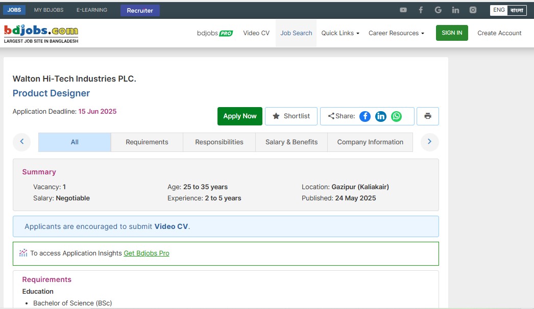This screenshot has width=534, height=309.
Task: Print the job posting
Action: (428, 116)
